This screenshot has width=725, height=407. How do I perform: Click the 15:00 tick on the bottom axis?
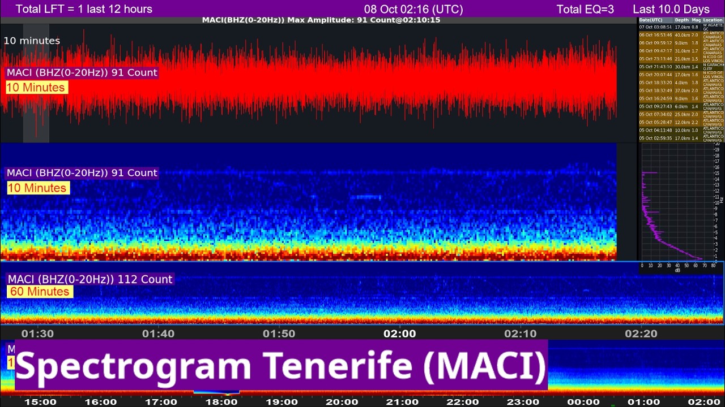pyautogui.click(x=40, y=402)
